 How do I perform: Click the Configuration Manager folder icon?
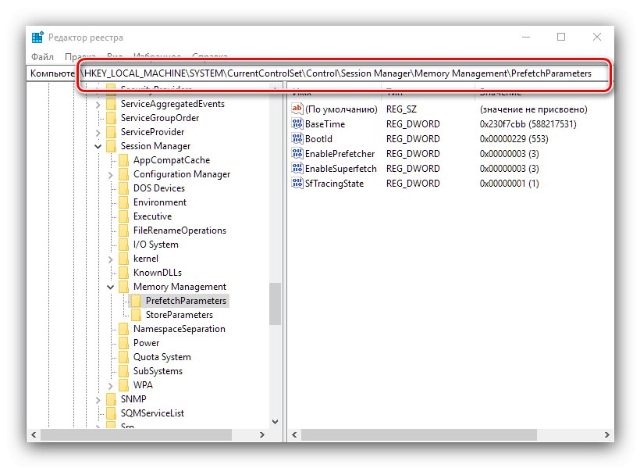click(123, 174)
